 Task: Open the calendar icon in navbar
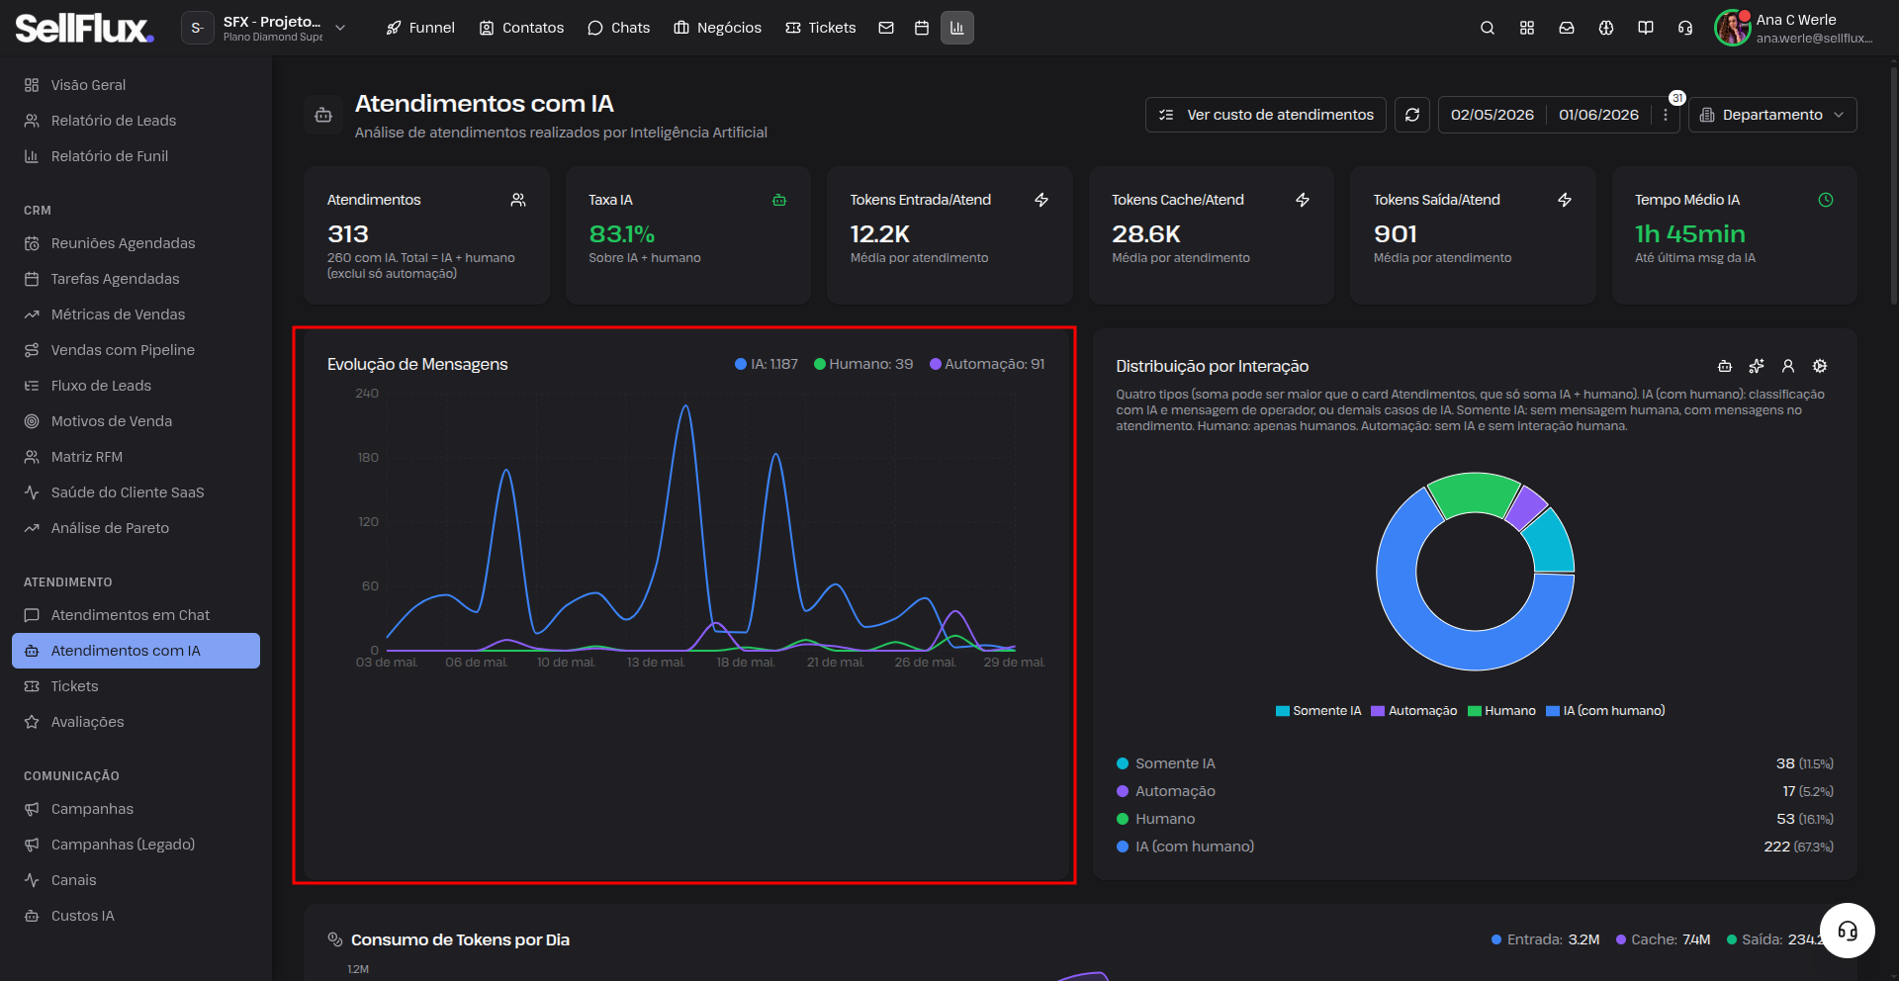click(922, 28)
